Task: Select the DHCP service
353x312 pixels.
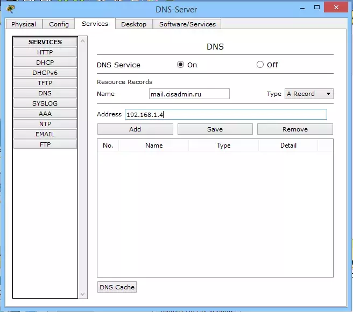Action: tap(45, 63)
